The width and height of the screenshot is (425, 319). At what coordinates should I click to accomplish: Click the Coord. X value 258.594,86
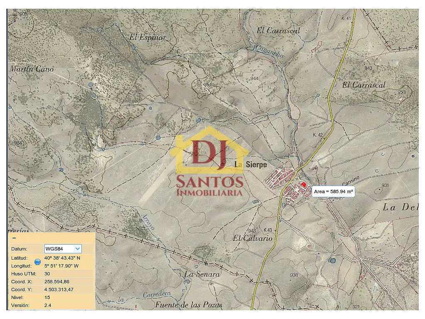pyautogui.click(x=57, y=282)
